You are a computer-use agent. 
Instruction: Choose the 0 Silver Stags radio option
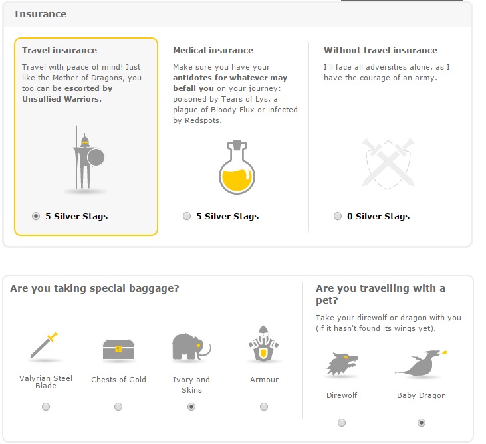tap(338, 216)
